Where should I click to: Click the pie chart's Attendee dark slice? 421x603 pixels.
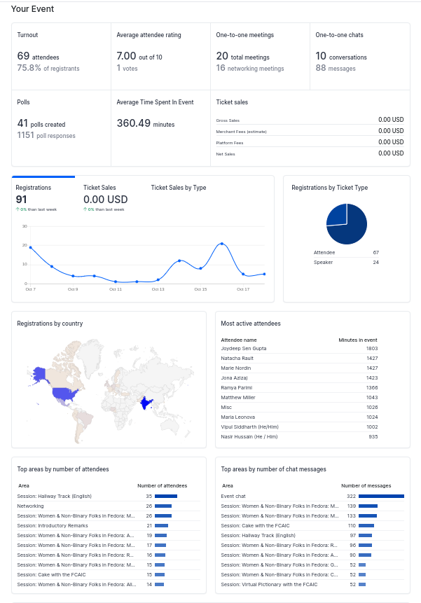(x=348, y=230)
